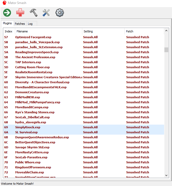Select RealisticRoomRental.esp
Viewport: 172px width, 186px height.
click(x=84, y=72)
